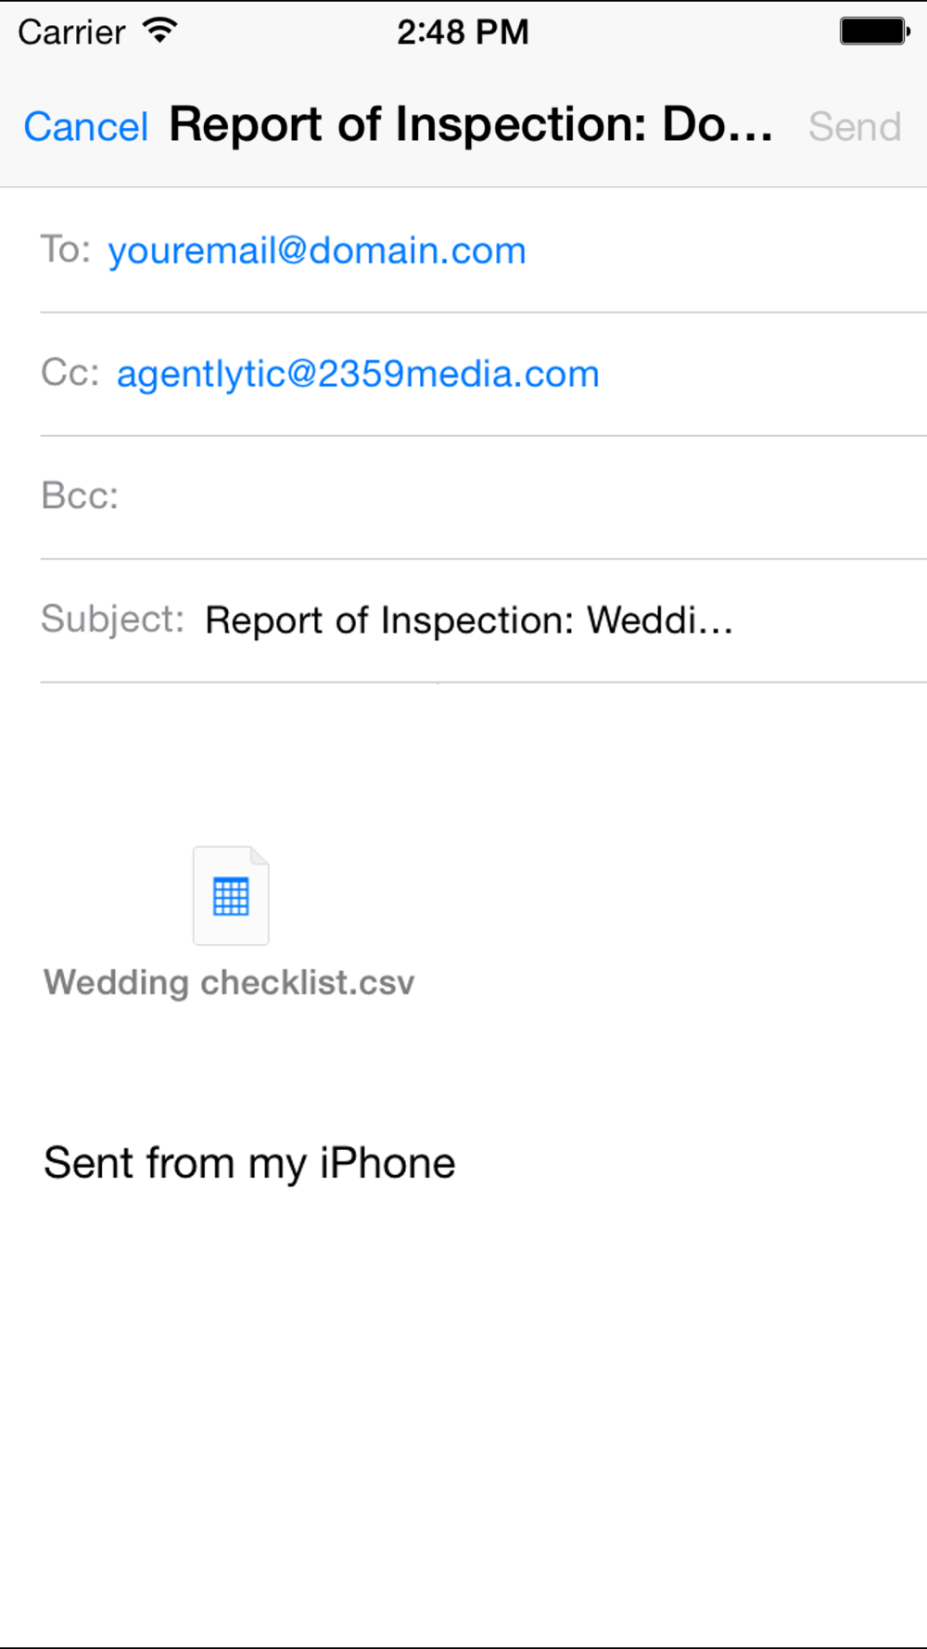Tap the grayed Send button

pyautogui.click(x=855, y=127)
